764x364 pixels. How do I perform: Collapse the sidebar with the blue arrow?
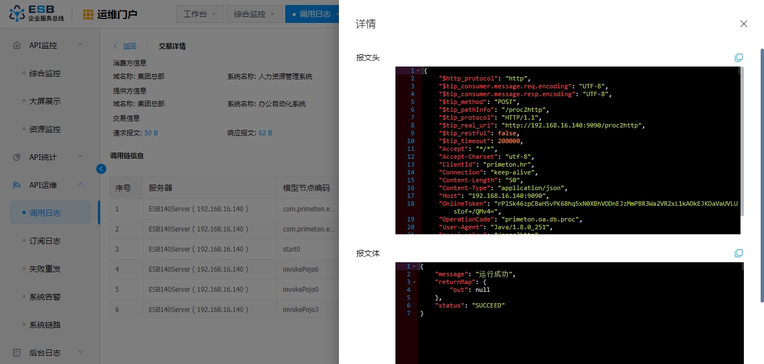(x=101, y=168)
